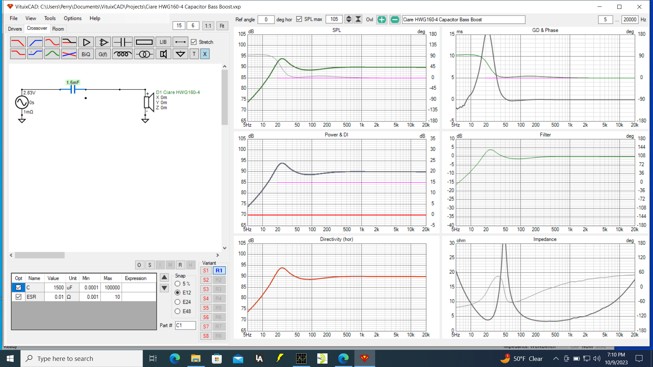Open the View menu
This screenshot has width=653, height=367.
click(x=31, y=18)
